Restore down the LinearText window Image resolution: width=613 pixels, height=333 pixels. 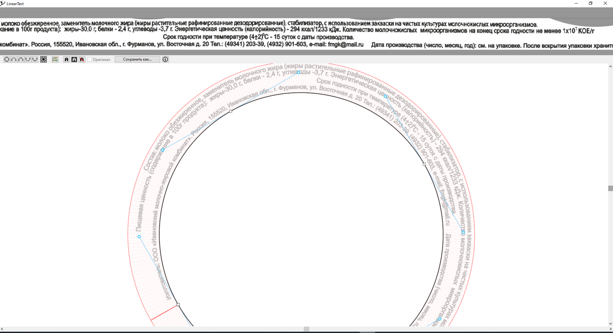(591, 3)
